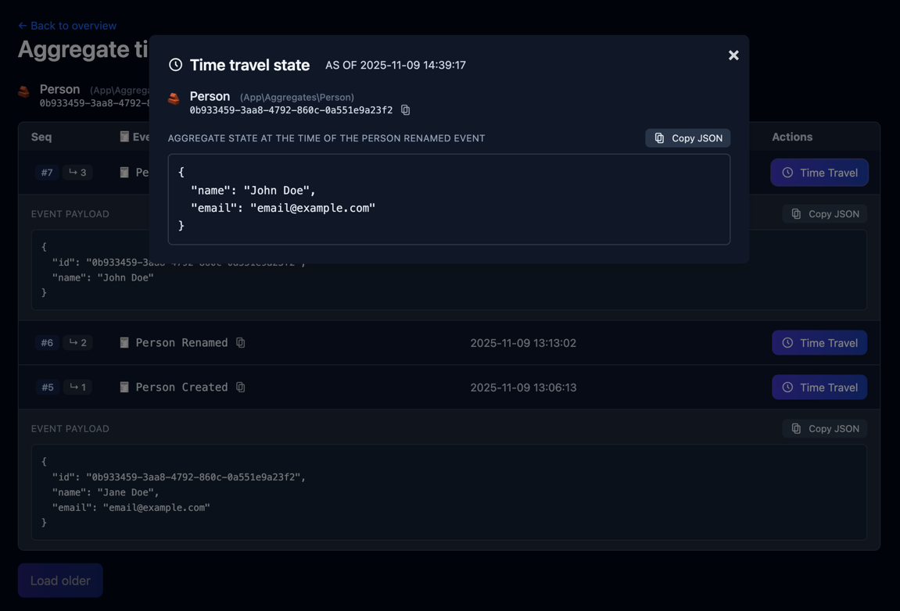Viewport: 900px width, 611px height.
Task: Click the Person package icon in the modal header
Action: coord(173,99)
